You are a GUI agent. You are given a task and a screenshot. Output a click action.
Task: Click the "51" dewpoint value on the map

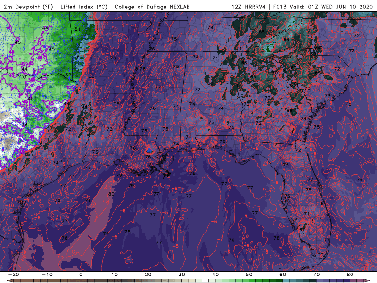coord(77,29)
